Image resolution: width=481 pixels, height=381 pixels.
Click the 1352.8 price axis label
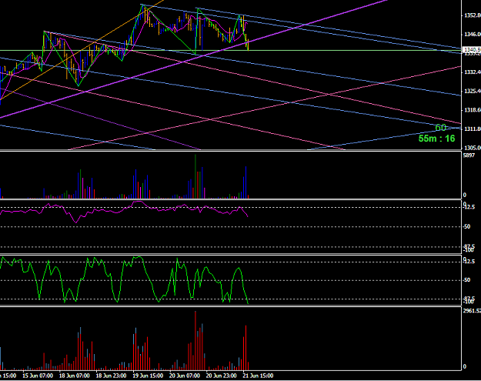473,15
